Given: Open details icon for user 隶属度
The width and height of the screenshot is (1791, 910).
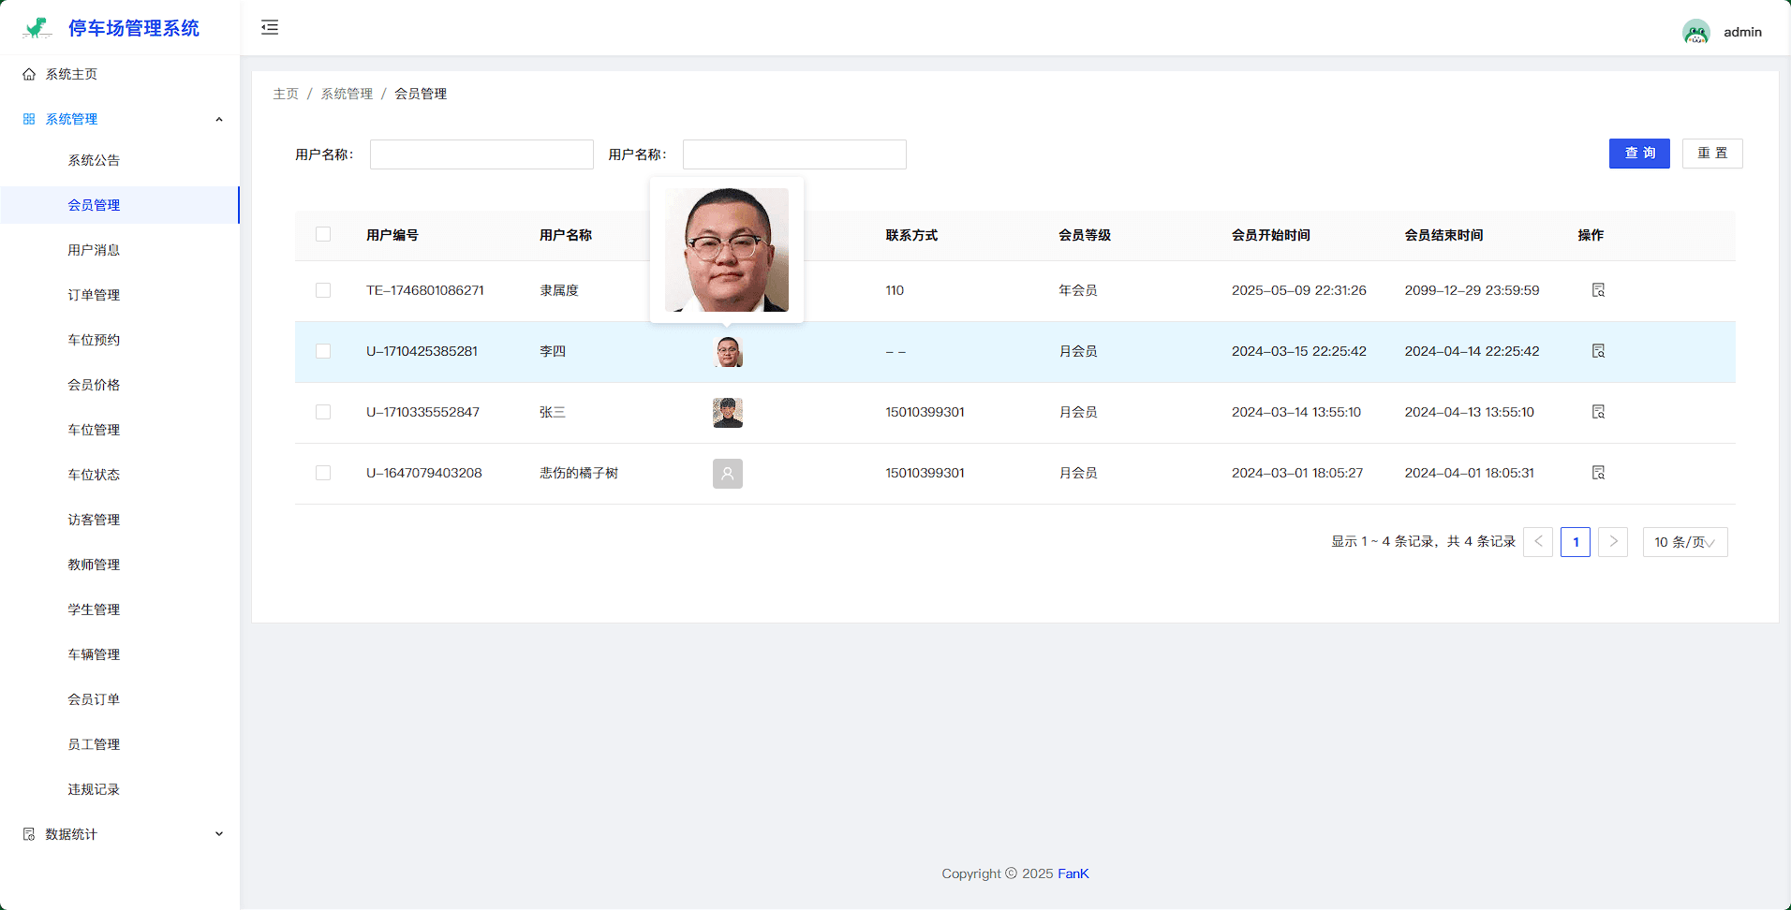Looking at the screenshot, I should pos(1598,290).
